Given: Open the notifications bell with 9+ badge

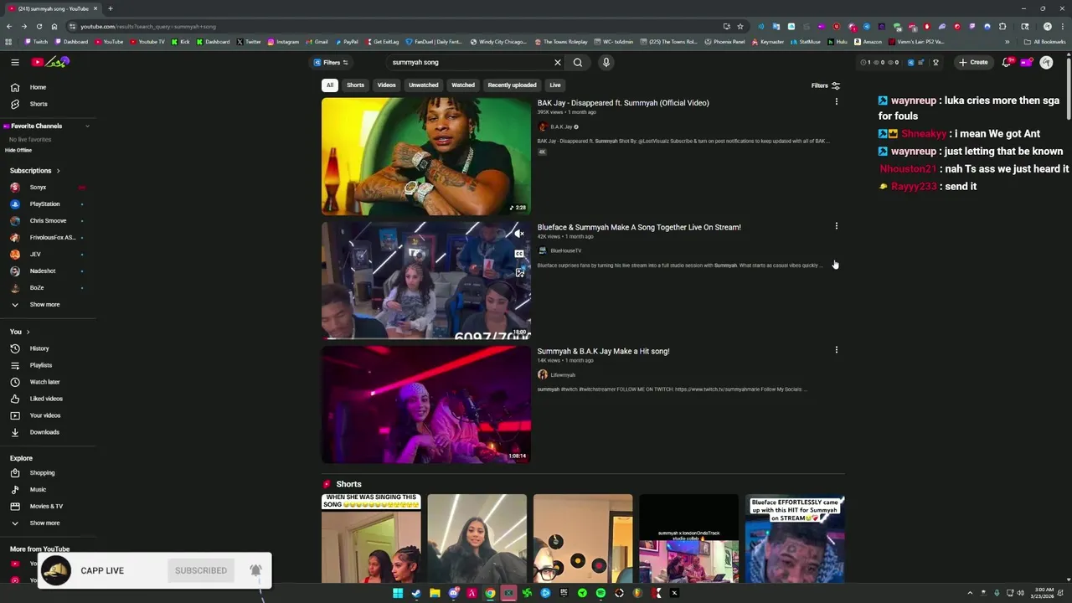Looking at the screenshot, I should click(1008, 62).
